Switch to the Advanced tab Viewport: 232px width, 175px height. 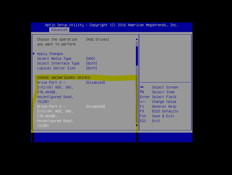[x=59, y=30]
